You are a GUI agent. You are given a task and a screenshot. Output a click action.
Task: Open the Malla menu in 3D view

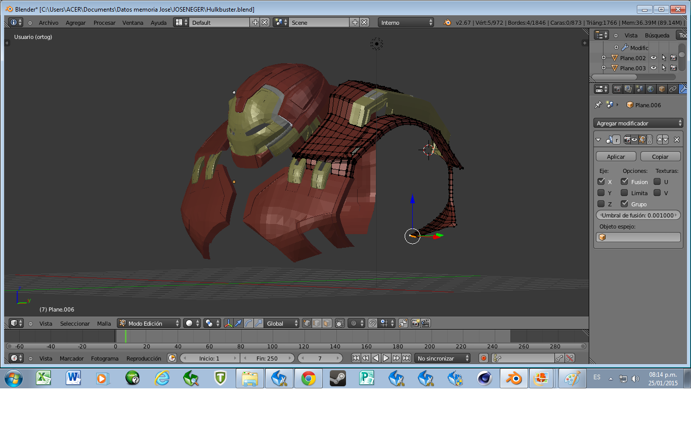(x=104, y=324)
